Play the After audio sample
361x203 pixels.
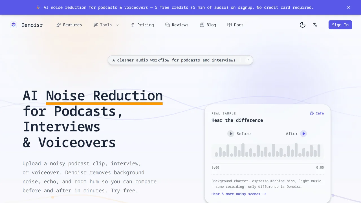click(303, 134)
